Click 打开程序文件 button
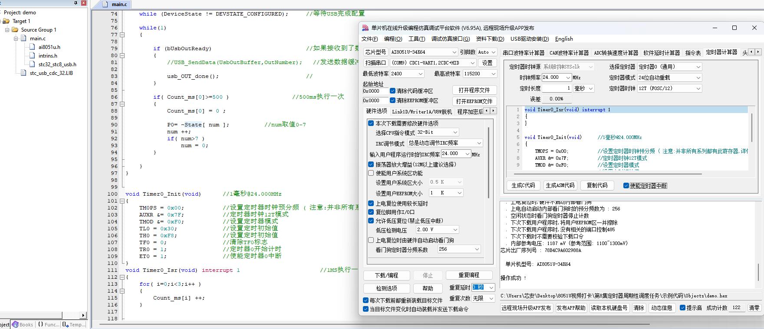 click(474, 90)
